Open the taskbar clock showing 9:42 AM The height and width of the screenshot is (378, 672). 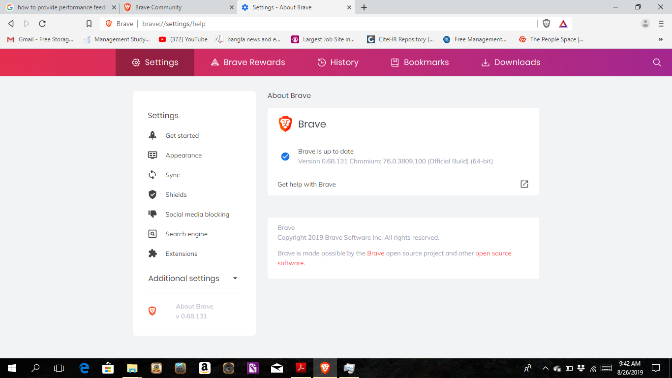(x=630, y=368)
